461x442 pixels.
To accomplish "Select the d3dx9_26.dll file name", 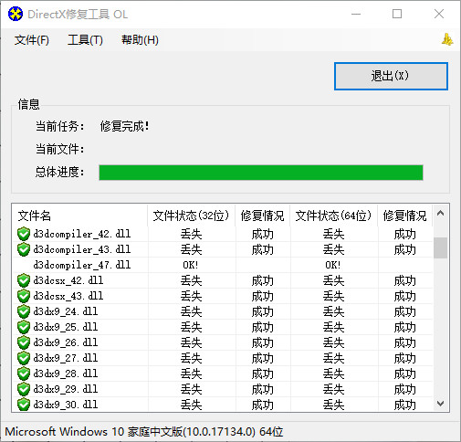I will (x=66, y=342).
